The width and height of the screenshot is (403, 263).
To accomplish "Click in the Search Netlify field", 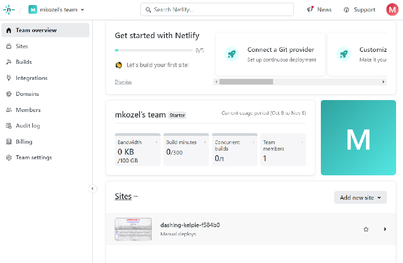I will click(217, 10).
